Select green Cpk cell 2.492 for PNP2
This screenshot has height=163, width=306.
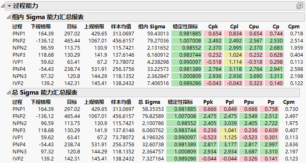(x=213, y=41)
